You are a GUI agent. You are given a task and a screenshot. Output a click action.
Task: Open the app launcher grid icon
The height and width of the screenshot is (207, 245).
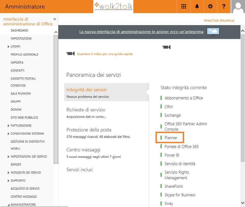(x=184, y=6)
